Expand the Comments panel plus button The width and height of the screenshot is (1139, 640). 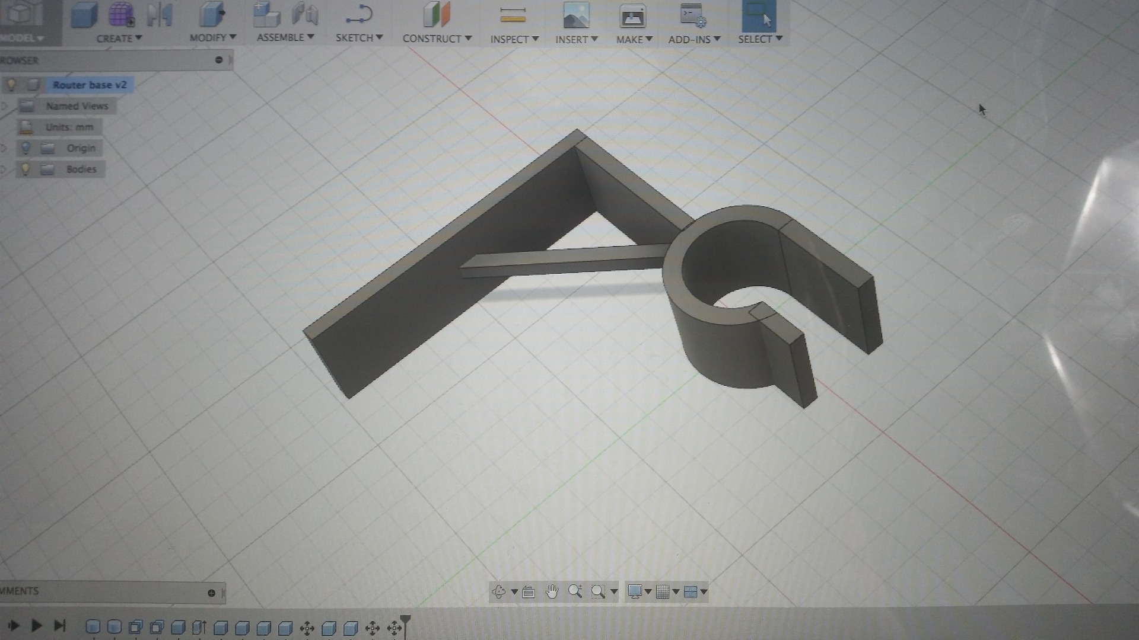(211, 593)
